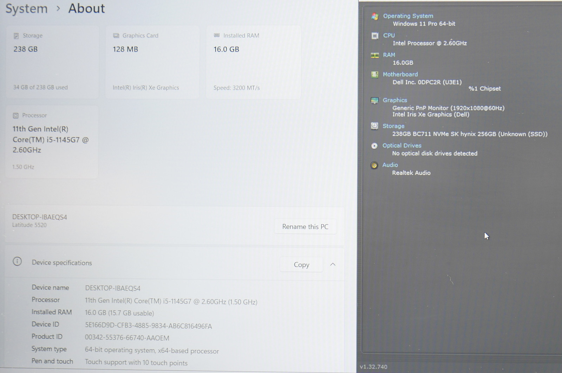Go back to System in breadcrumb
Image resolution: width=562 pixels, height=373 pixels.
26,8
